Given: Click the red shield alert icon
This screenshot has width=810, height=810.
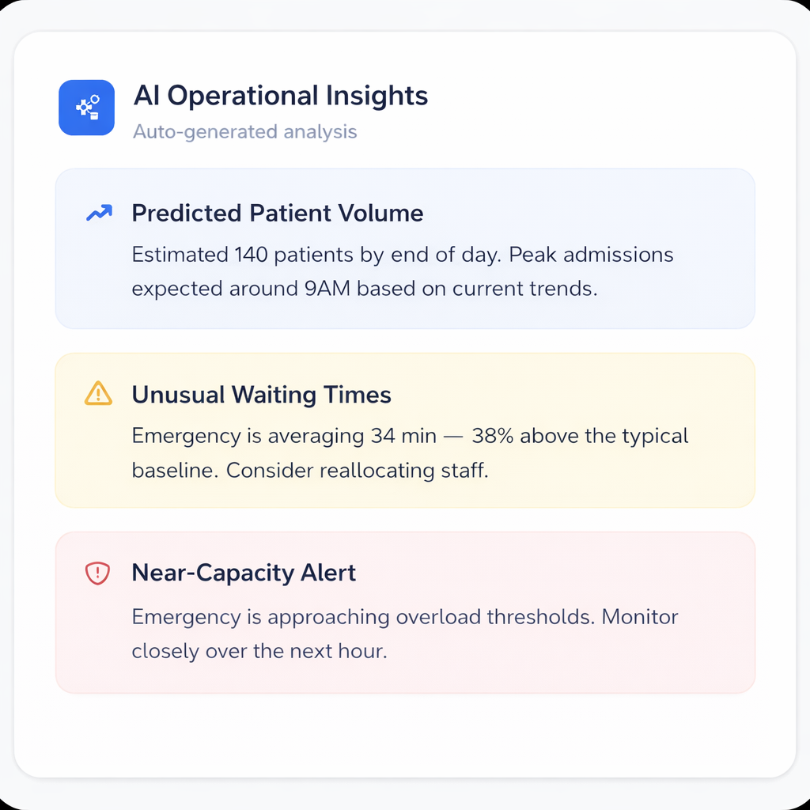Looking at the screenshot, I should click(97, 573).
